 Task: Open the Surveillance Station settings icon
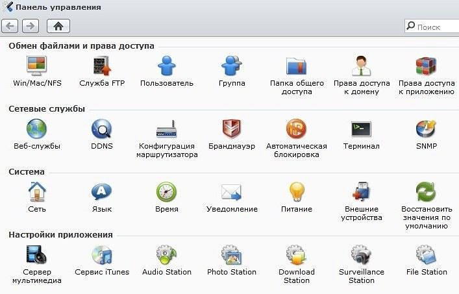(362, 254)
